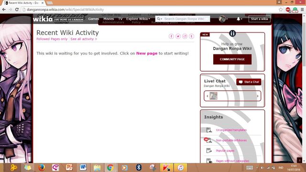Click the previous arrow in chat carousel
Image resolution: width=306 pixels, height=172 pixels.
click(207, 96)
